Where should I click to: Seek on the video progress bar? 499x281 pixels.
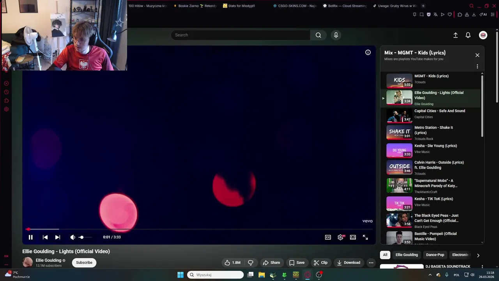click(199, 229)
